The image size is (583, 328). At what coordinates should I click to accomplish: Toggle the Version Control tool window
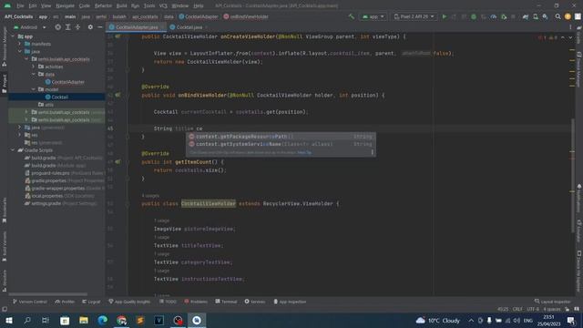[x=30, y=302]
